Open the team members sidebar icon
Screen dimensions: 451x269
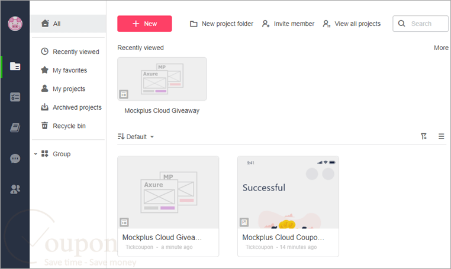tap(15, 189)
